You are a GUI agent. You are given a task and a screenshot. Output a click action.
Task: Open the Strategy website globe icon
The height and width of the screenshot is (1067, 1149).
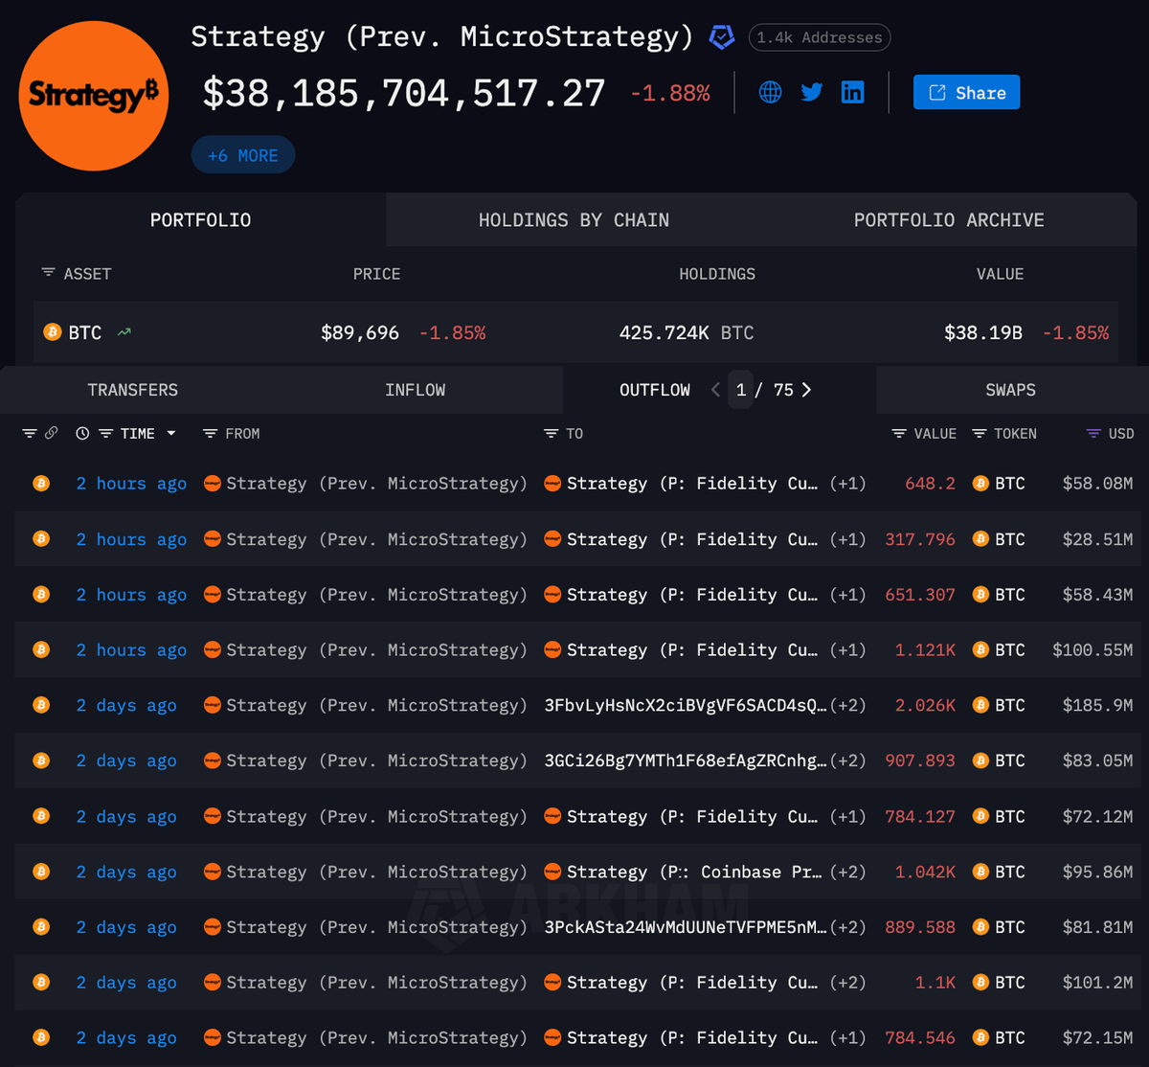[770, 93]
